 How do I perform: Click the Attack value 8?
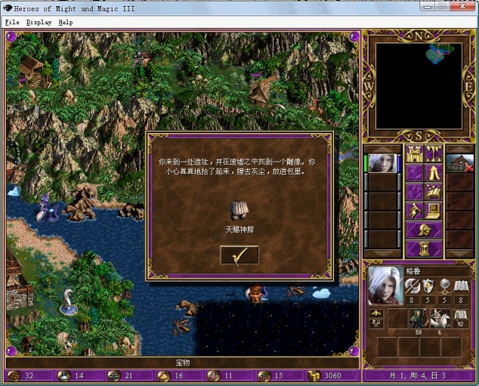[411, 301]
